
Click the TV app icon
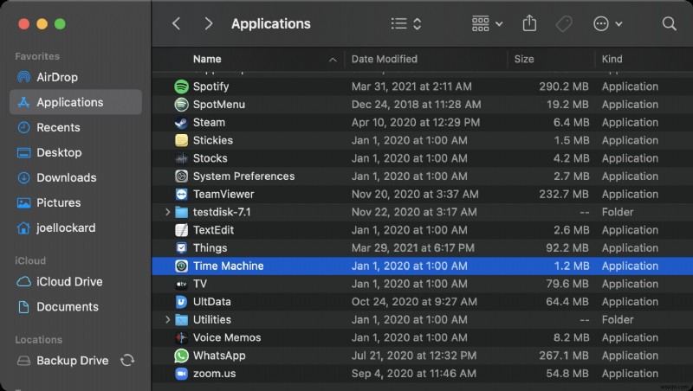pyautogui.click(x=181, y=284)
